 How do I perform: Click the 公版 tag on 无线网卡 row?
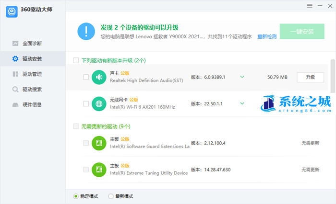pyautogui.click(x=133, y=100)
